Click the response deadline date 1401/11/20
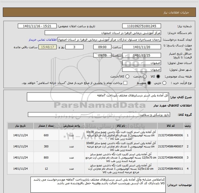Image resolution: width=199 pixels, height=193 pixels. [x=142, y=47]
